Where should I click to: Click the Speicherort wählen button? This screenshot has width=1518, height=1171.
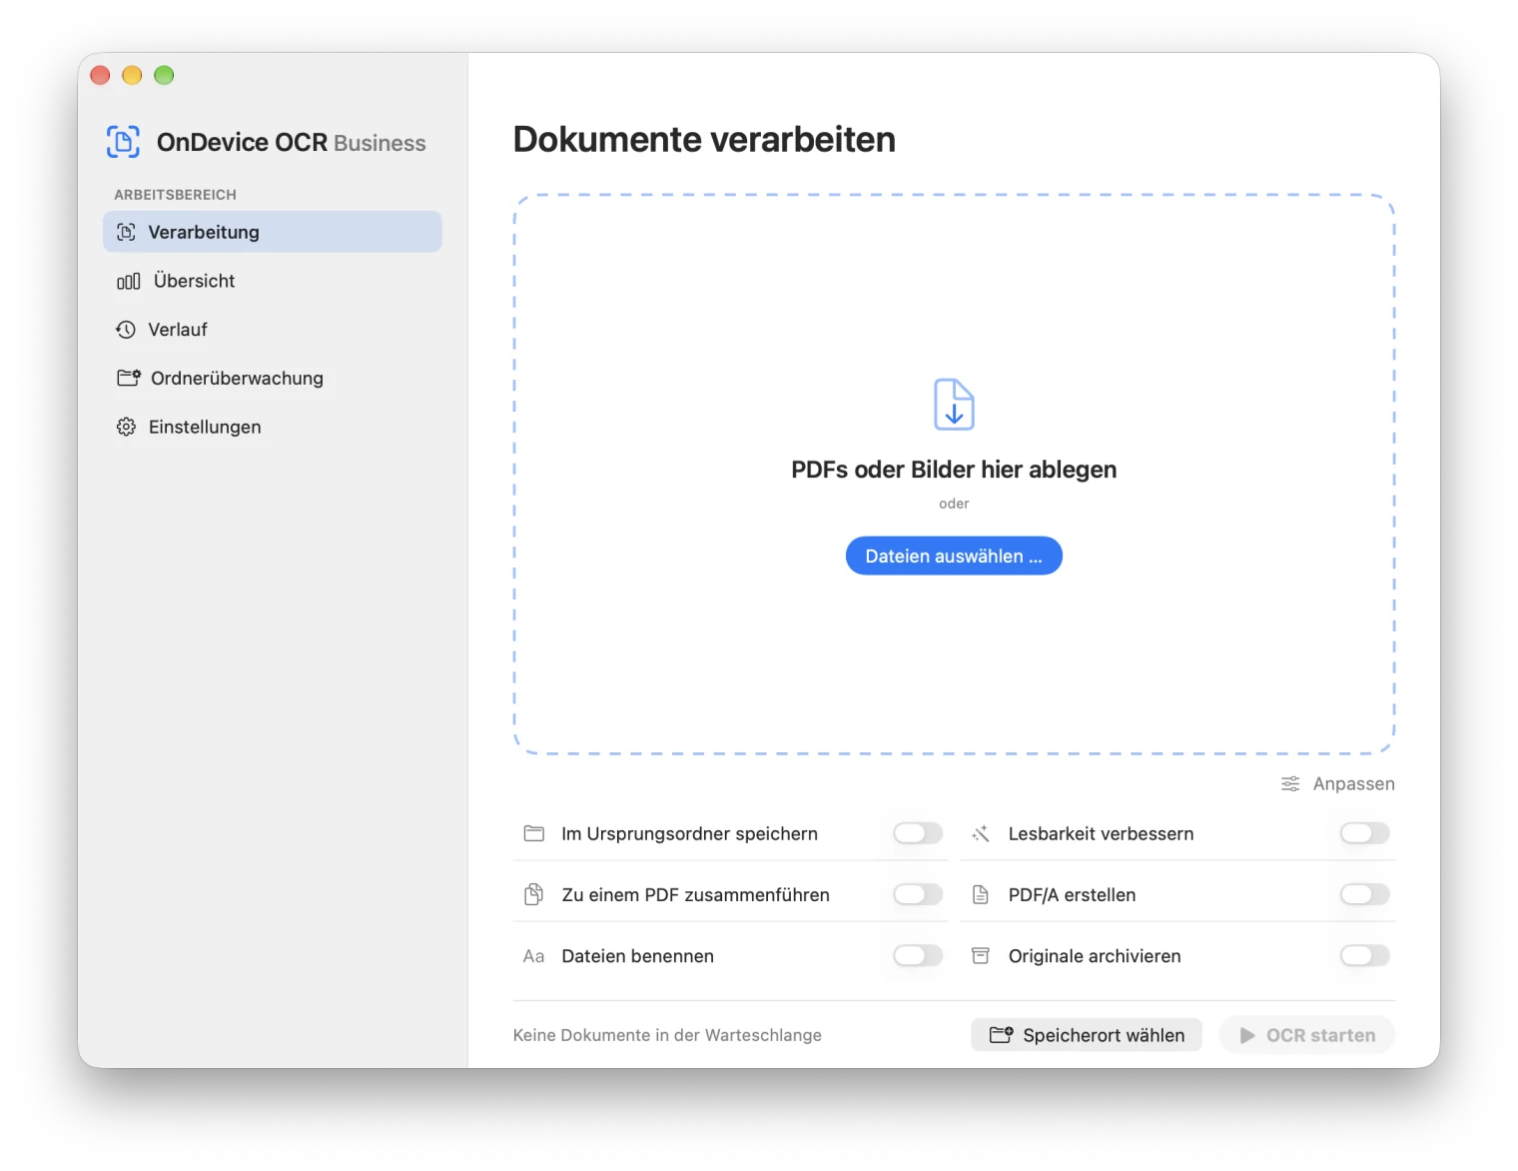point(1087,1035)
